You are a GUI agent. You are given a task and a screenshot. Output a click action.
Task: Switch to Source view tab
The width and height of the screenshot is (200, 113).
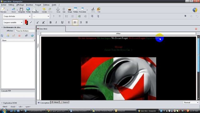tap(64, 102)
